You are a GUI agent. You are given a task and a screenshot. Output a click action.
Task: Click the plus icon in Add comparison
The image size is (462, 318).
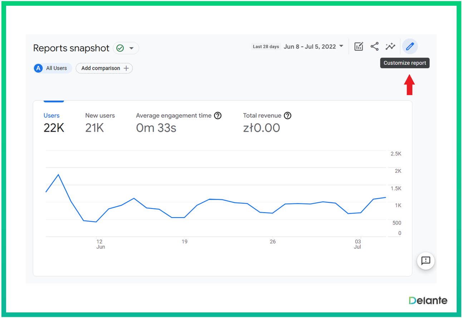pyautogui.click(x=126, y=68)
